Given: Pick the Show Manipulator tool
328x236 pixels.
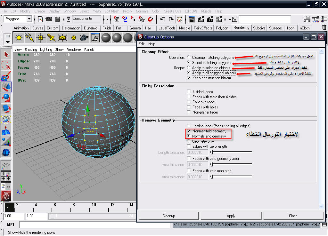Looking at the screenshot, I should pyautogui.click(x=6, y=141).
